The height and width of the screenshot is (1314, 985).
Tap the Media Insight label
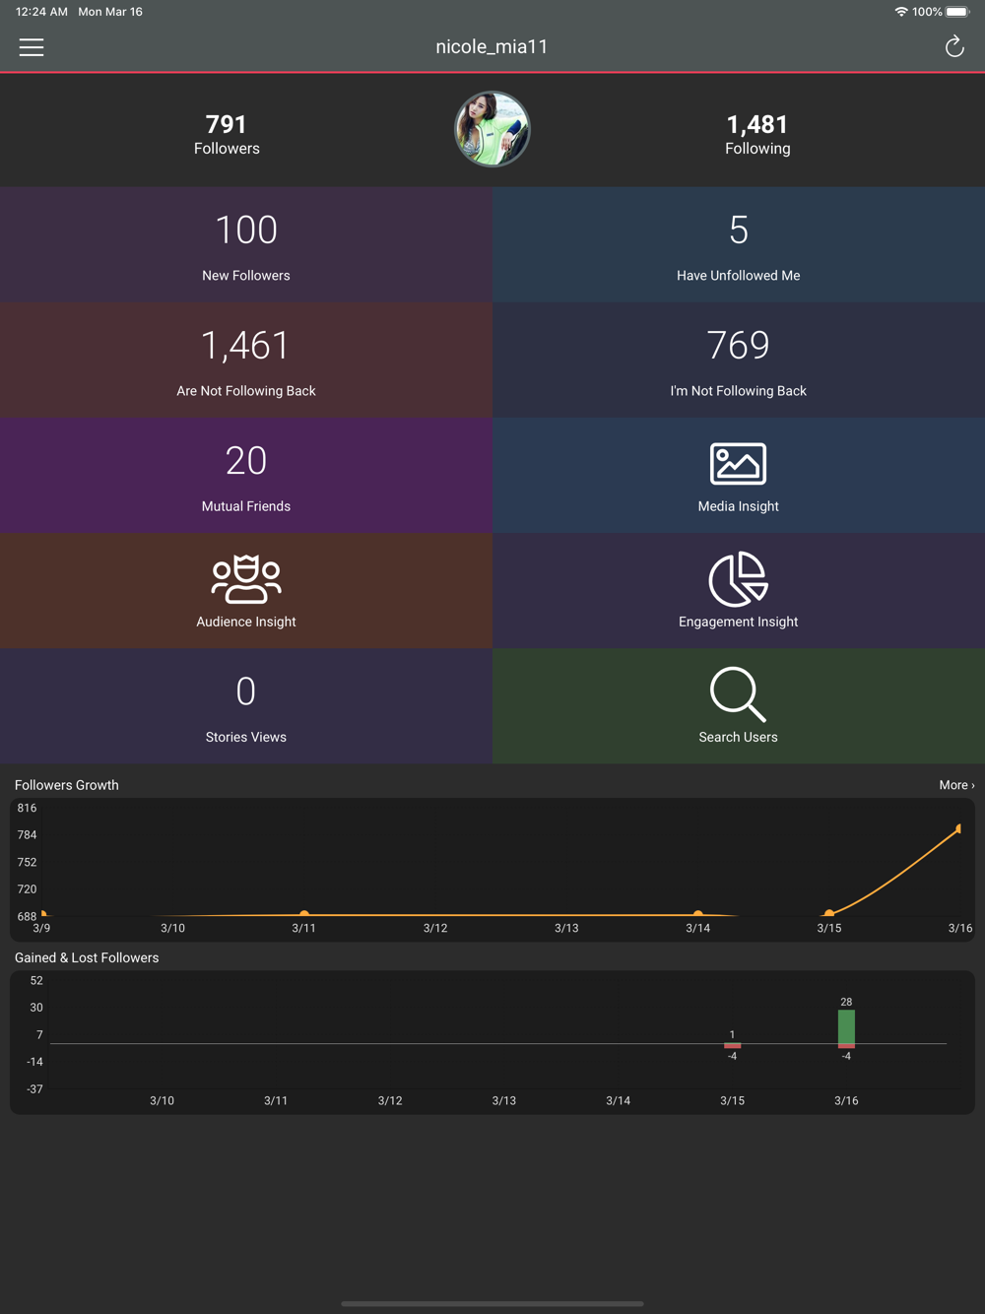coord(738,506)
